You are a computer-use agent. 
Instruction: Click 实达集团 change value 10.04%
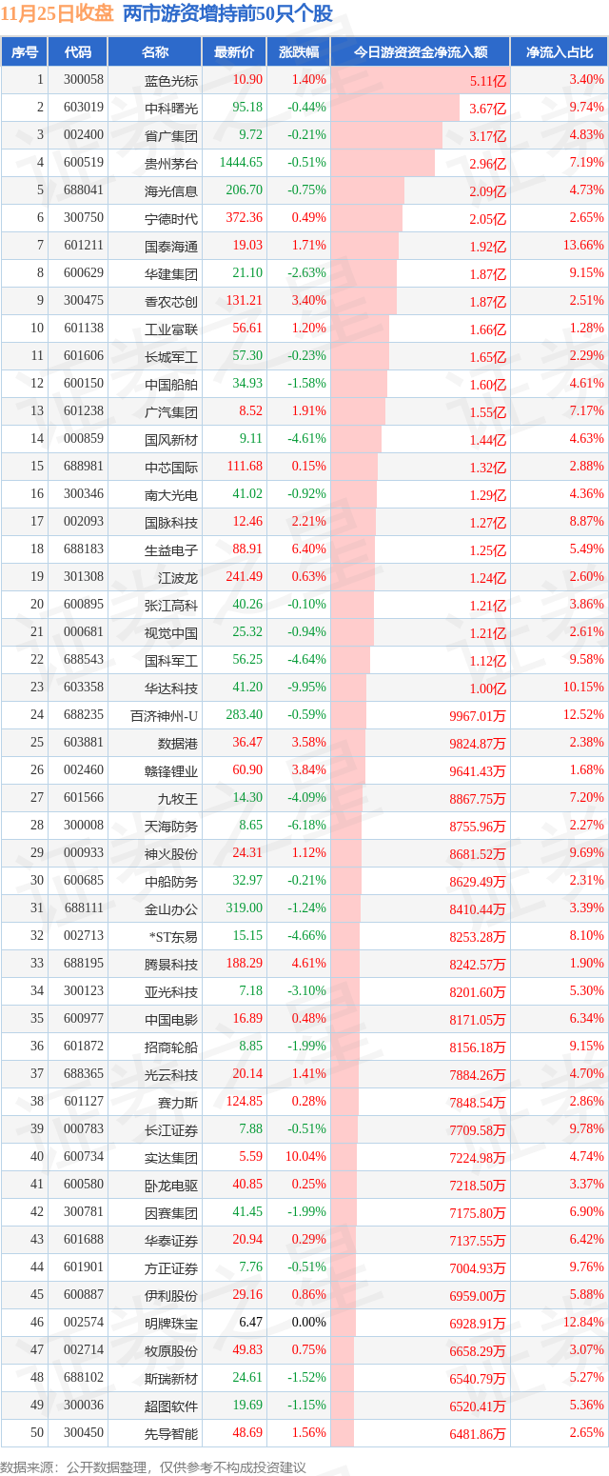[x=306, y=1157]
